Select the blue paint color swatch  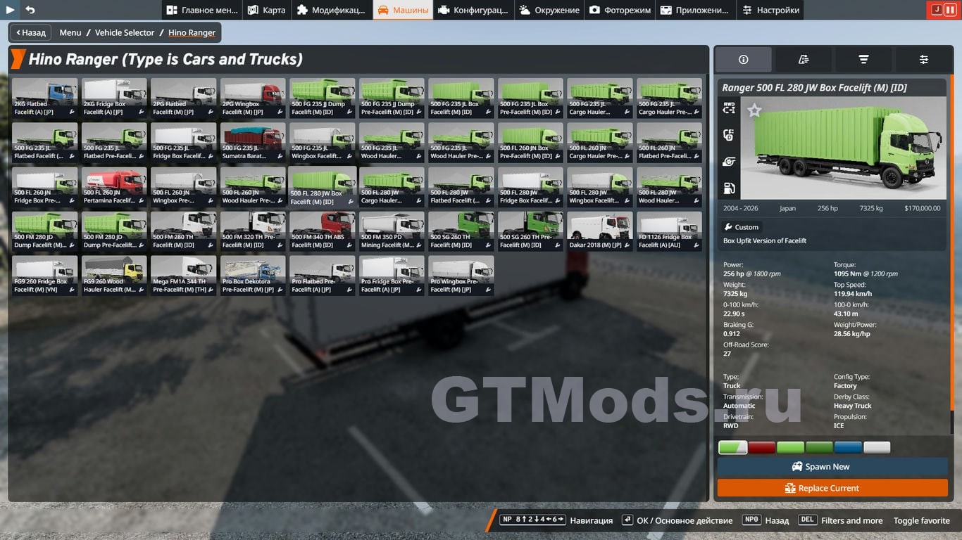click(848, 447)
